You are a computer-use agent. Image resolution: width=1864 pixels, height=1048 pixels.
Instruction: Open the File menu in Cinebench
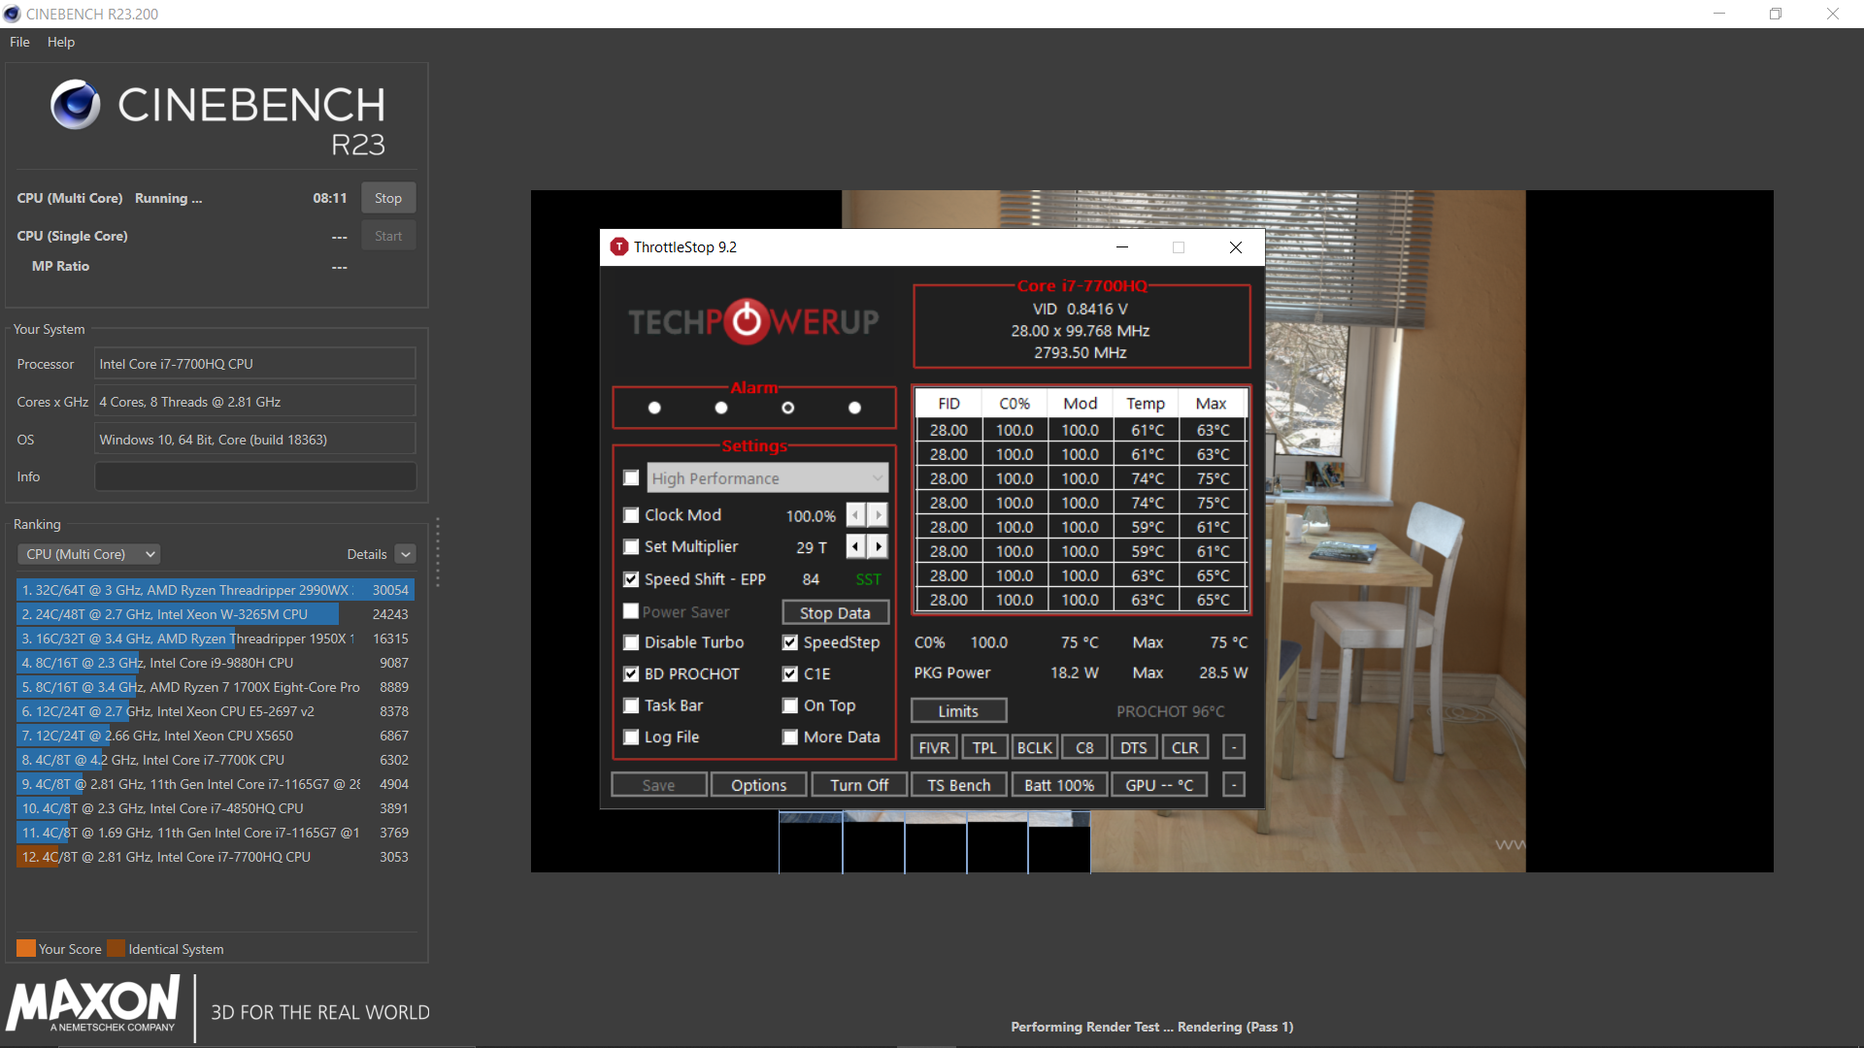pos(19,43)
